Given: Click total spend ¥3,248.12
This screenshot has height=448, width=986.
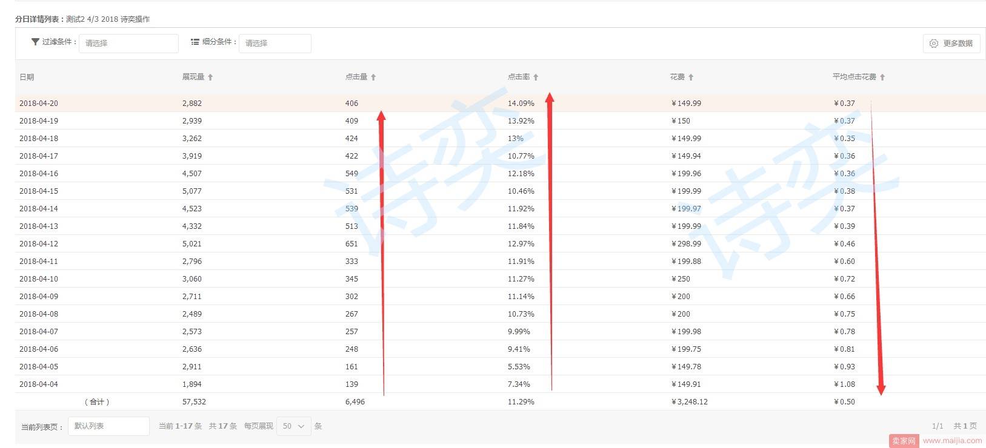Looking at the screenshot, I should pyautogui.click(x=689, y=402).
